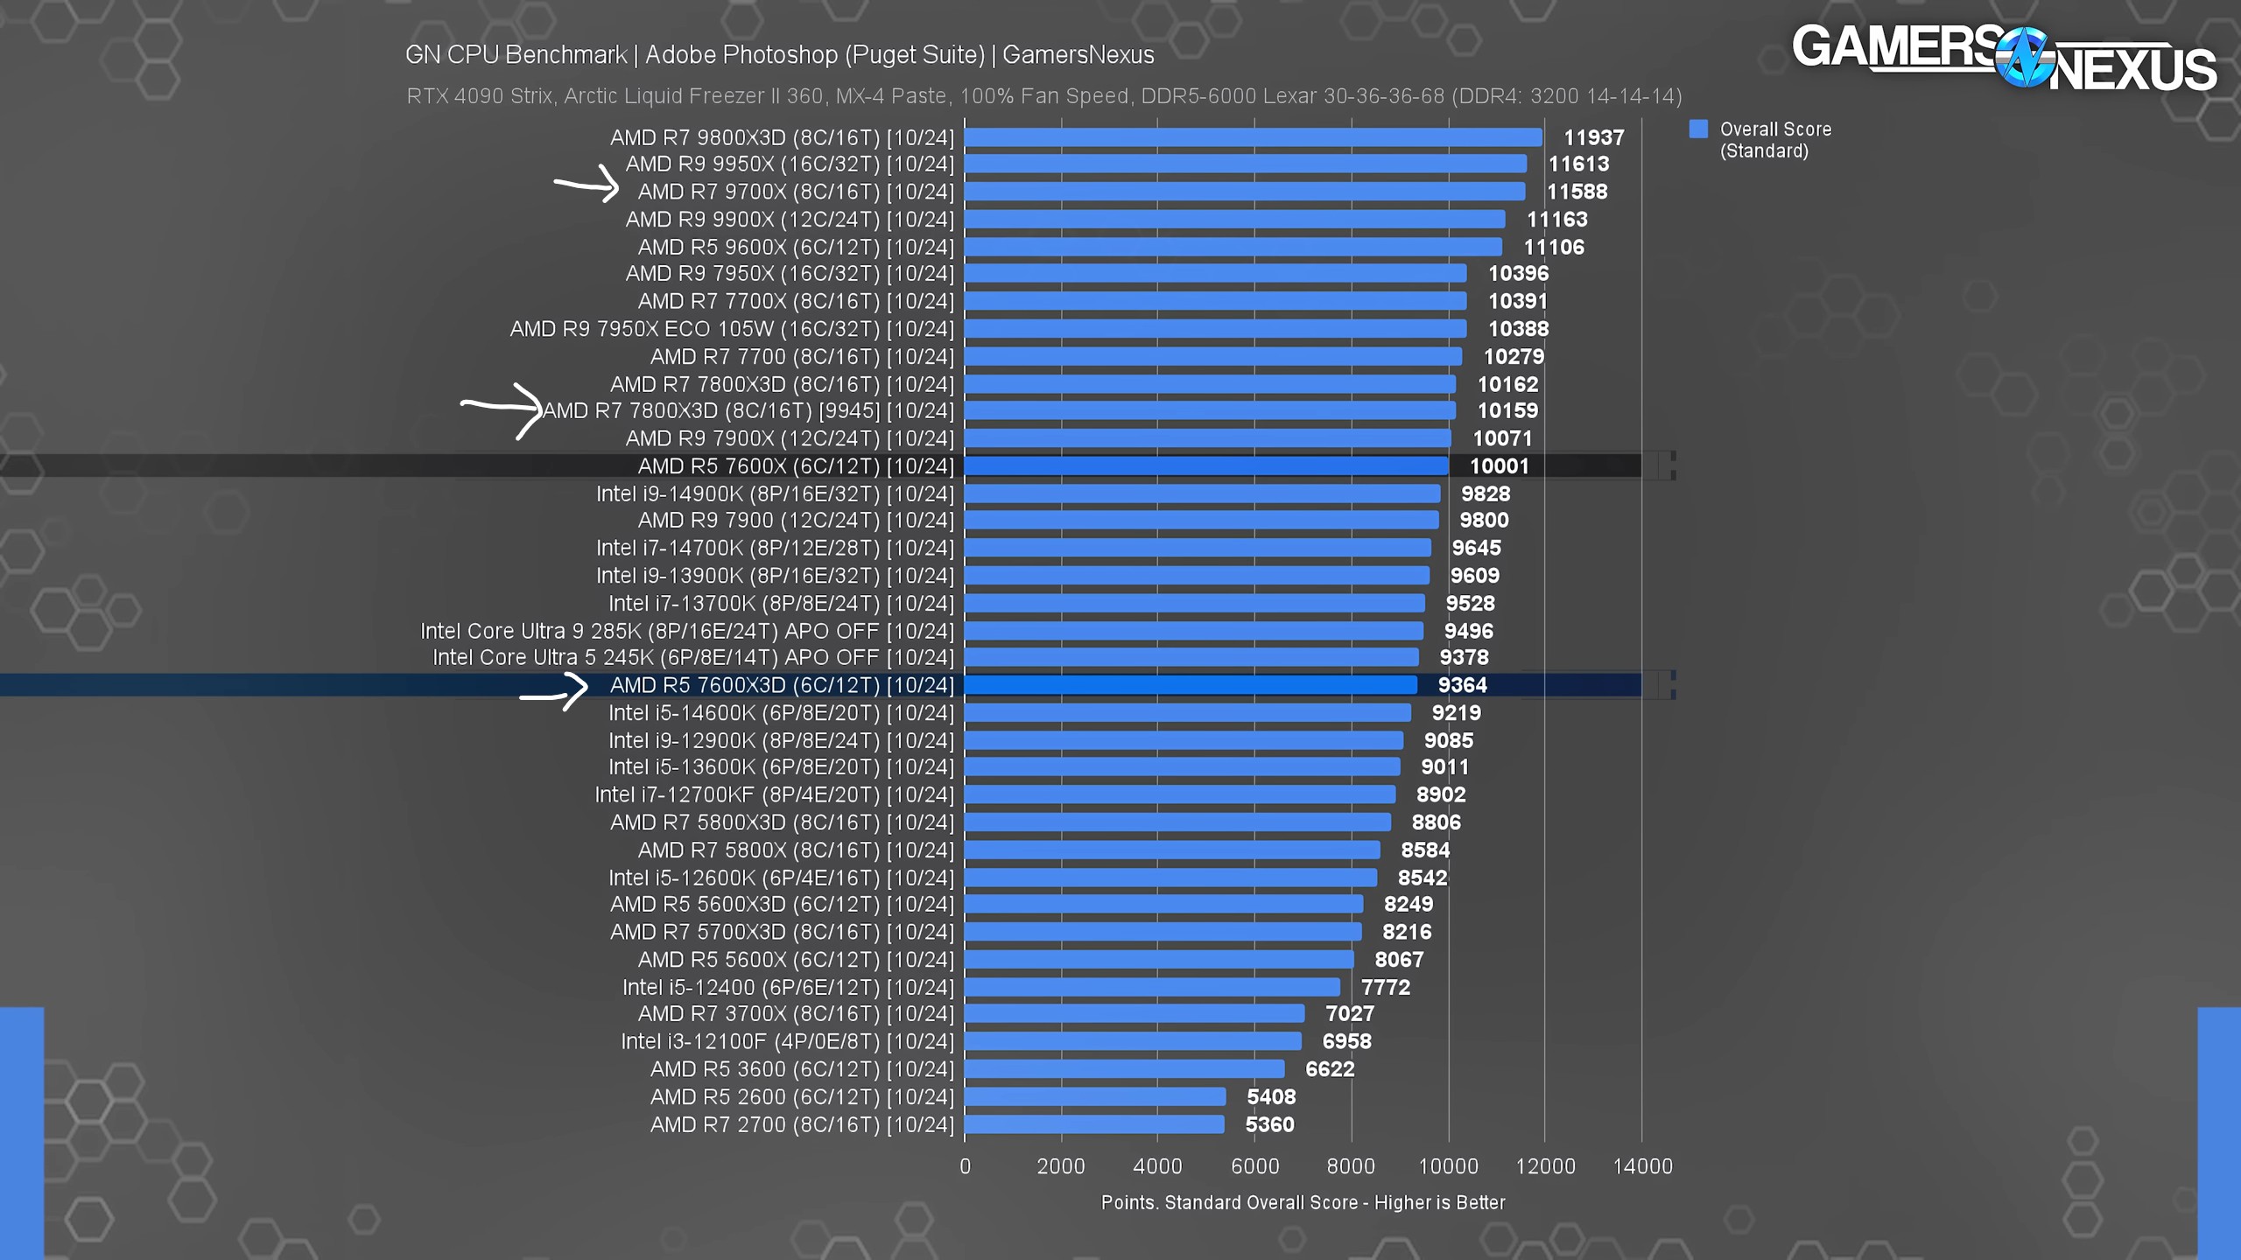The width and height of the screenshot is (2241, 1260).
Task: Click the score value 6622
Action: [1330, 1069]
